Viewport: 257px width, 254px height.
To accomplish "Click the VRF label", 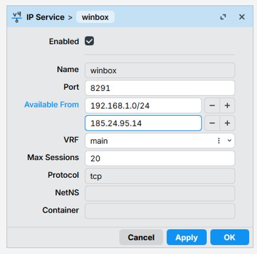I will (71, 140).
